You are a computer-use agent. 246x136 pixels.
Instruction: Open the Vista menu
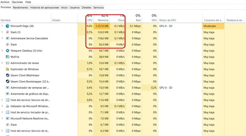point(28,2)
